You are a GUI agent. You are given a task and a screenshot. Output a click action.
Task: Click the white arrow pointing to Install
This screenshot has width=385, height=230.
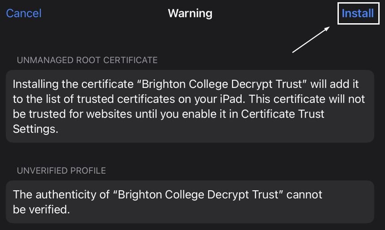[311, 39]
